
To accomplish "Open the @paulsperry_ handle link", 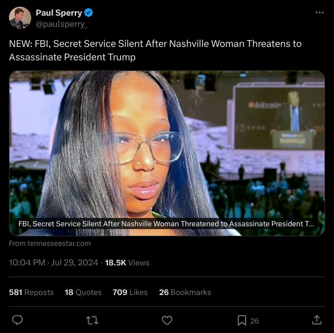I will pyautogui.click(x=61, y=24).
